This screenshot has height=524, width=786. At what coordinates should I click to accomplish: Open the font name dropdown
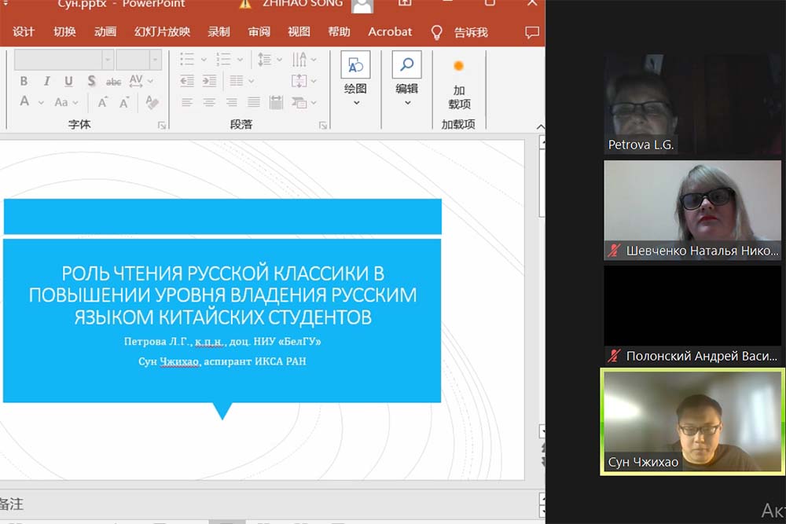108,60
